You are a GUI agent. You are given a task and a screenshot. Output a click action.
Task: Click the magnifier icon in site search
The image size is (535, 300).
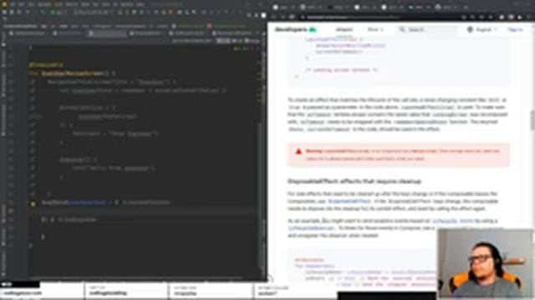(x=402, y=30)
